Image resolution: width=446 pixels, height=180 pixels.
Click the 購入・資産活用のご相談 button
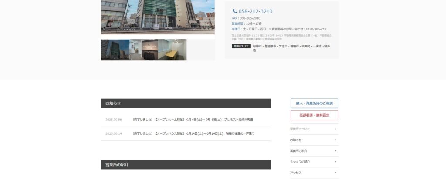[314, 103]
